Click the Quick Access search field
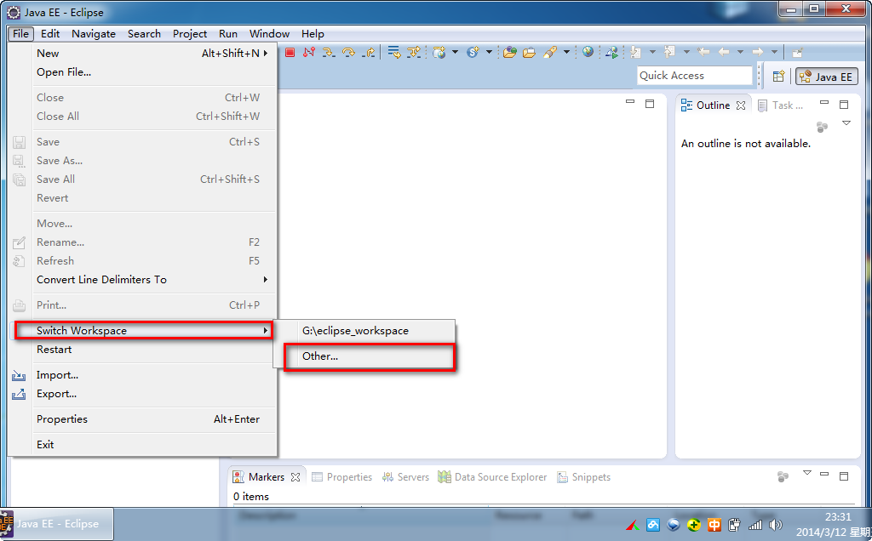 click(694, 76)
